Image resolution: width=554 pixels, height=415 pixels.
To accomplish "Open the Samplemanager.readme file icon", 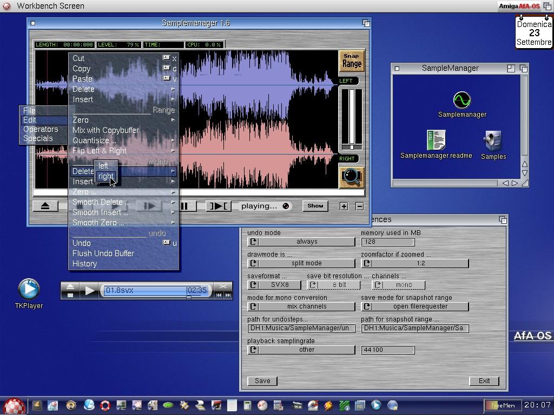I will [436, 140].
